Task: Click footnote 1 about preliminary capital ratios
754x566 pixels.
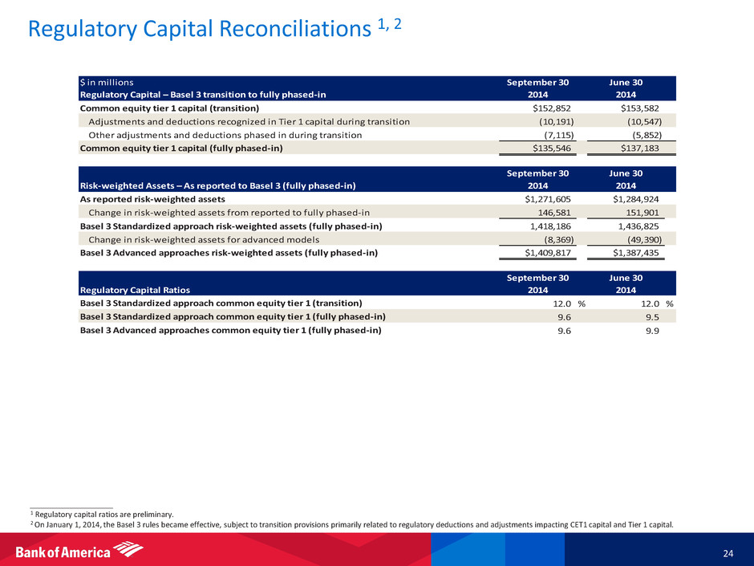Action: [x=100, y=514]
